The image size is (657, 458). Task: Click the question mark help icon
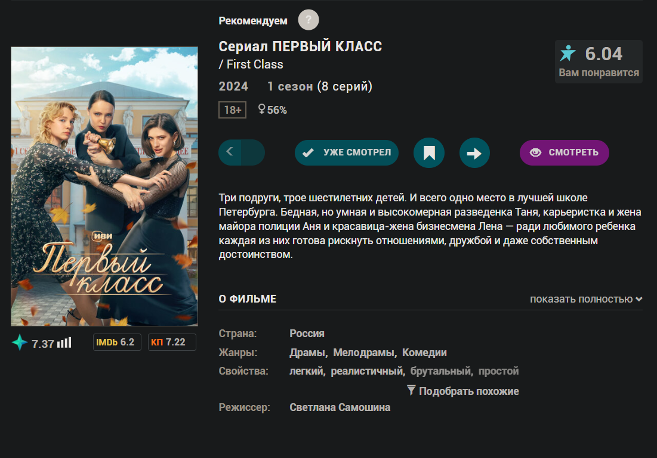(309, 20)
